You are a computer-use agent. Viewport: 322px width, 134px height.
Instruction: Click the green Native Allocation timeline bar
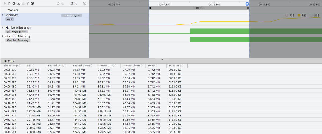click(219, 31)
